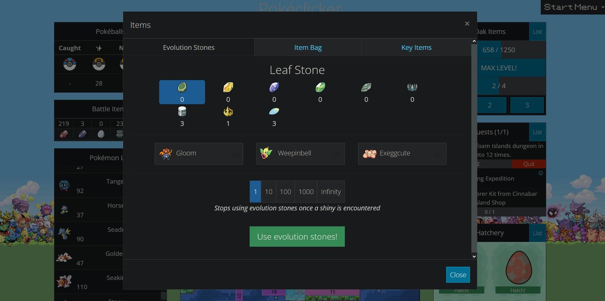
Task: Select Gloom as the evolution target
Action: [199, 154]
